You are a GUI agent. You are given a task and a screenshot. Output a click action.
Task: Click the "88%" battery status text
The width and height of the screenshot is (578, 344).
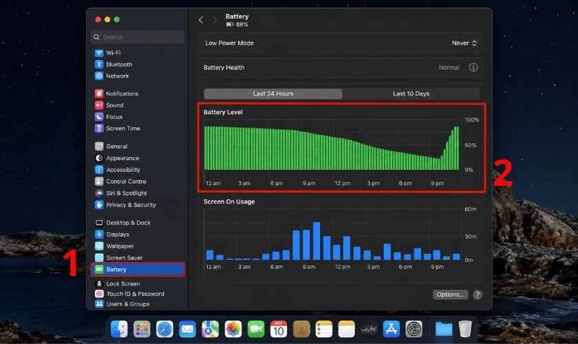pyautogui.click(x=242, y=24)
